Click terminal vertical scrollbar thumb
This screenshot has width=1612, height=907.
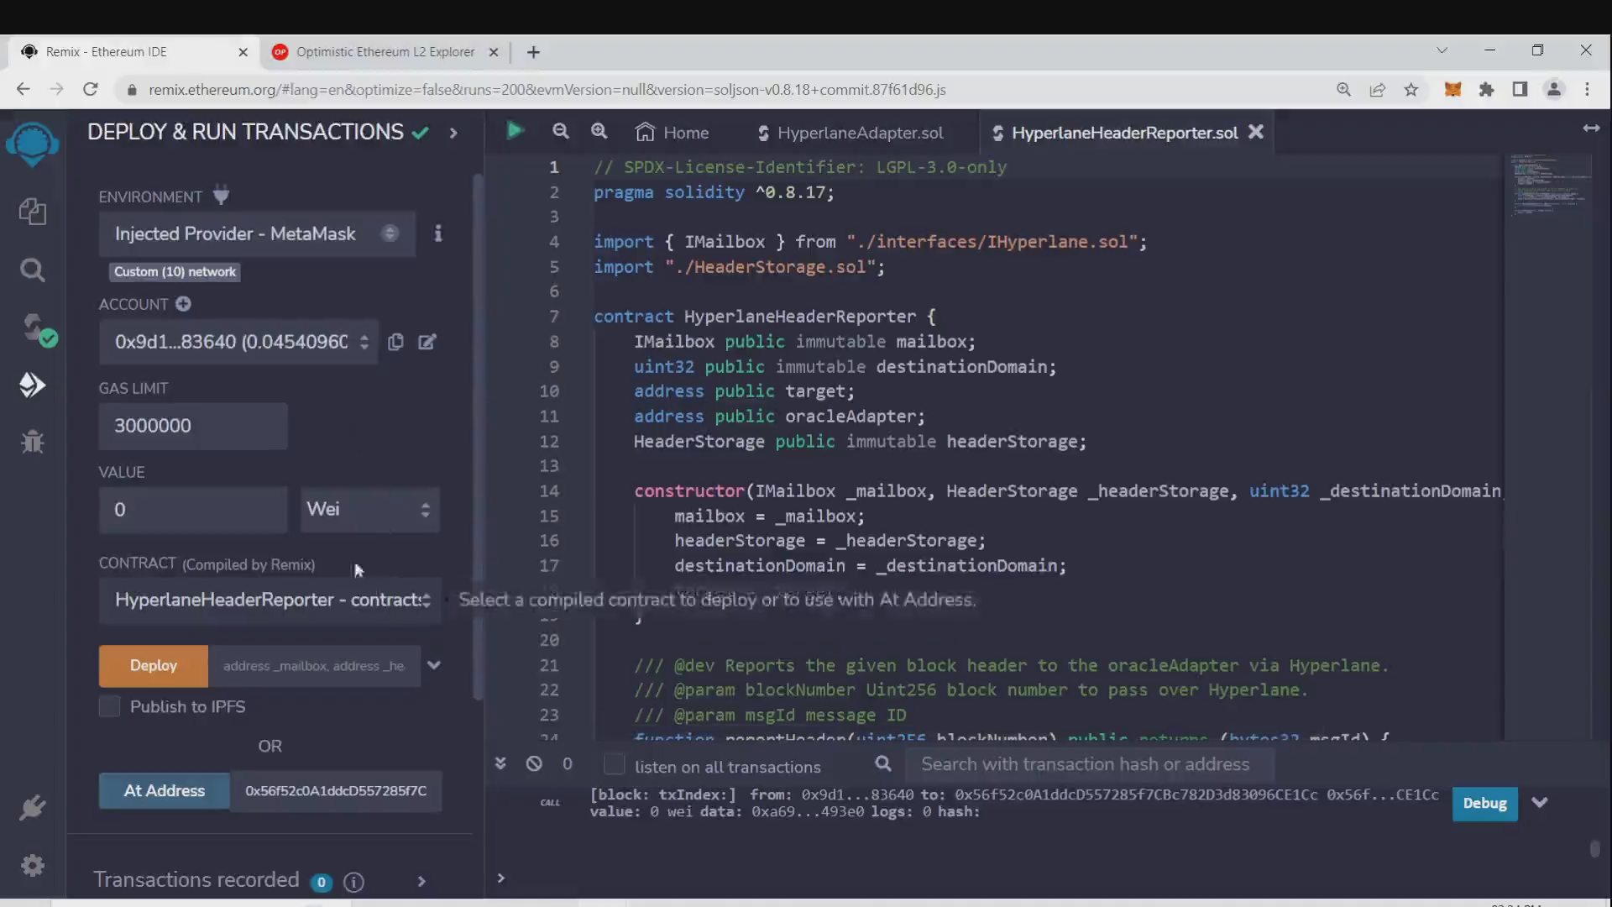1594,848
